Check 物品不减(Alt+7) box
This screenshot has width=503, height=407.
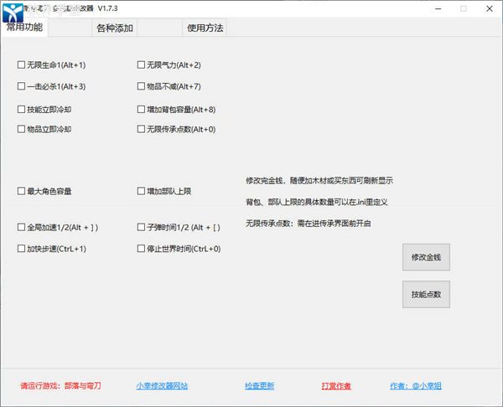click(141, 86)
